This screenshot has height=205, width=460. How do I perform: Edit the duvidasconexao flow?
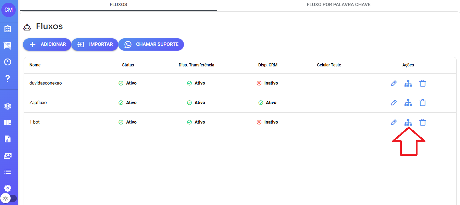(394, 83)
